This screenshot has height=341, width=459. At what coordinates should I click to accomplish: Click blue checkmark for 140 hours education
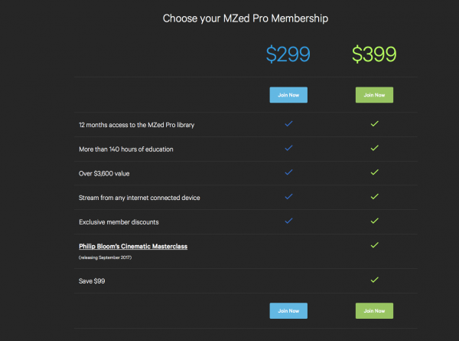(x=288, y=148)
